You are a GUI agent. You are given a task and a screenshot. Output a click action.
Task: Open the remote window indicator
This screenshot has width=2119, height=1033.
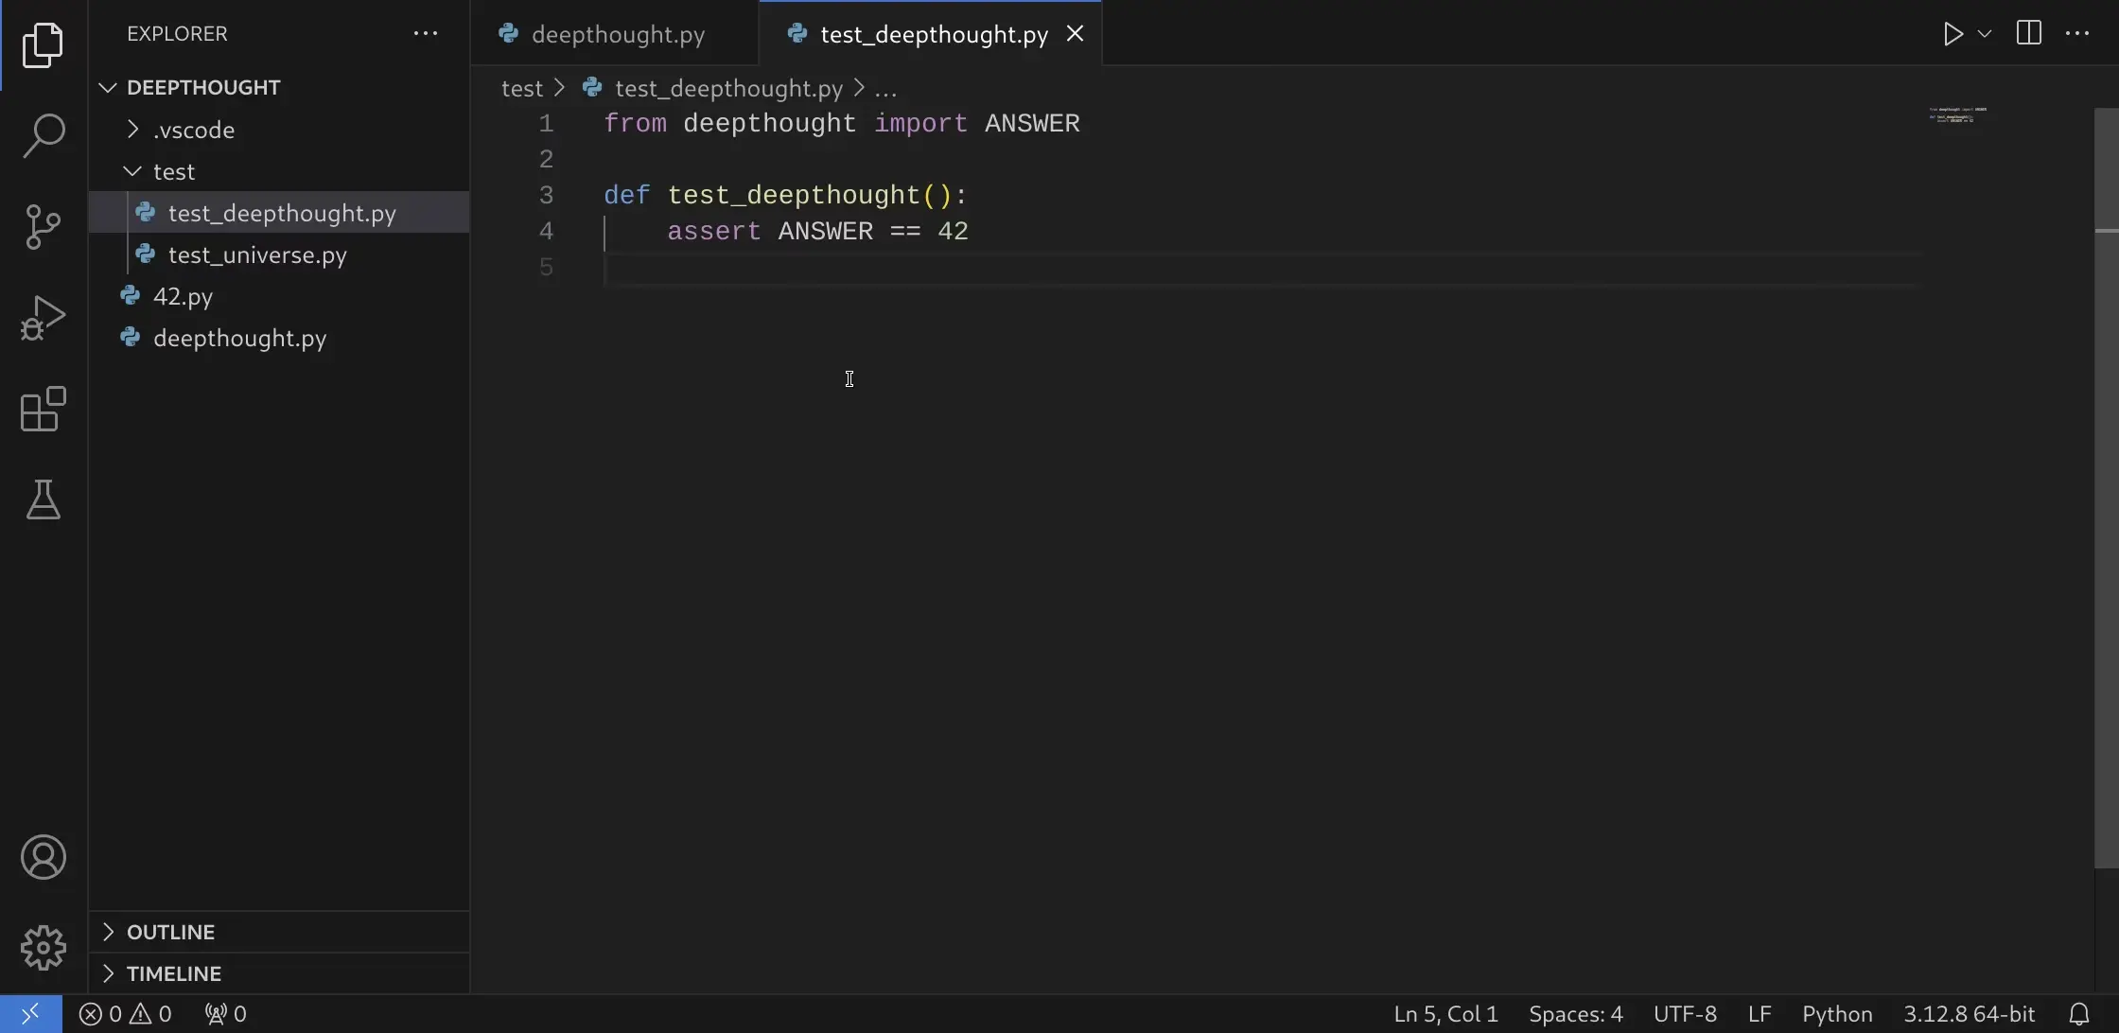[x=30, y=1014]
